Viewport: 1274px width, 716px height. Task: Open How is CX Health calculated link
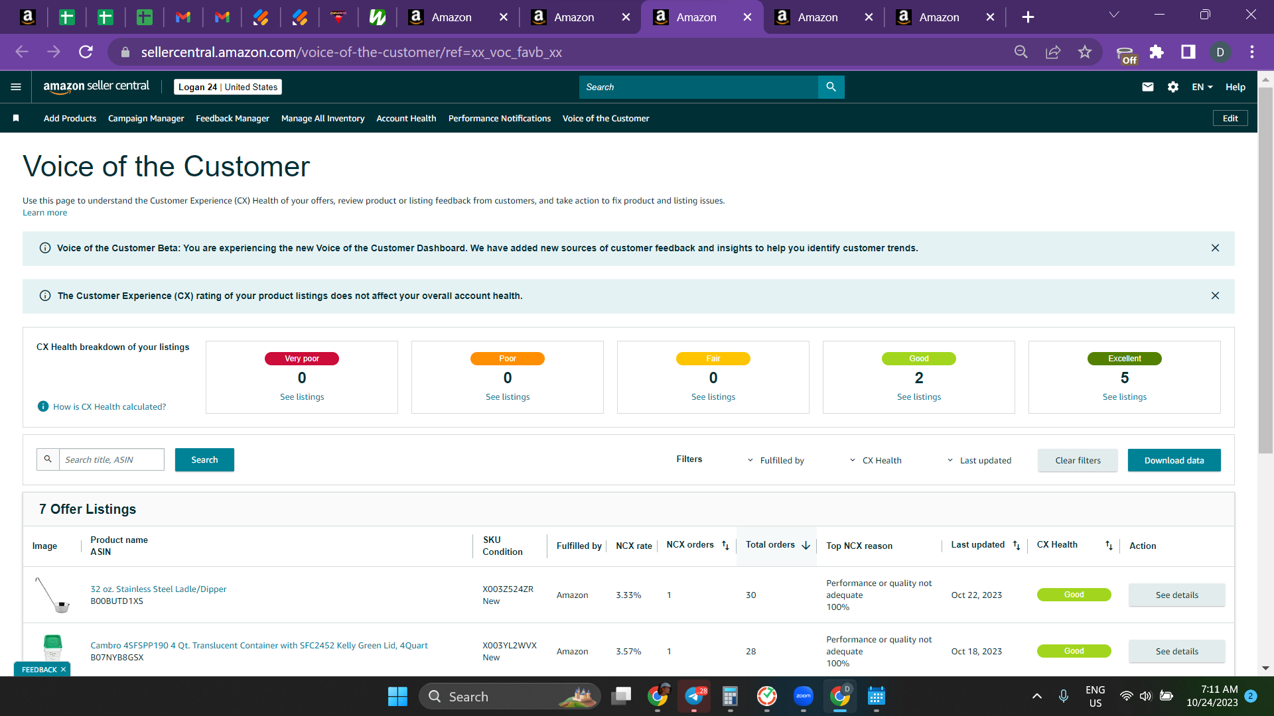pyautogui.click(x=109, y=406)
